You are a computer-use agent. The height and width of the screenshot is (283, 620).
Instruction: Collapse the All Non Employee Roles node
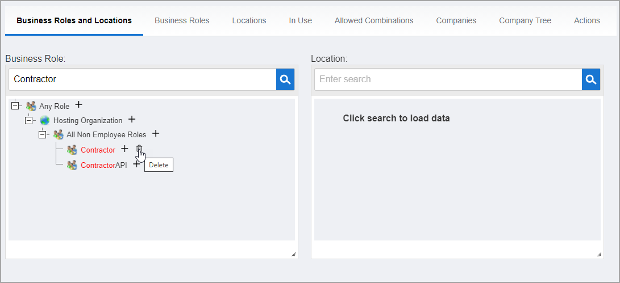pyautogui.click(x=43, y=134)
